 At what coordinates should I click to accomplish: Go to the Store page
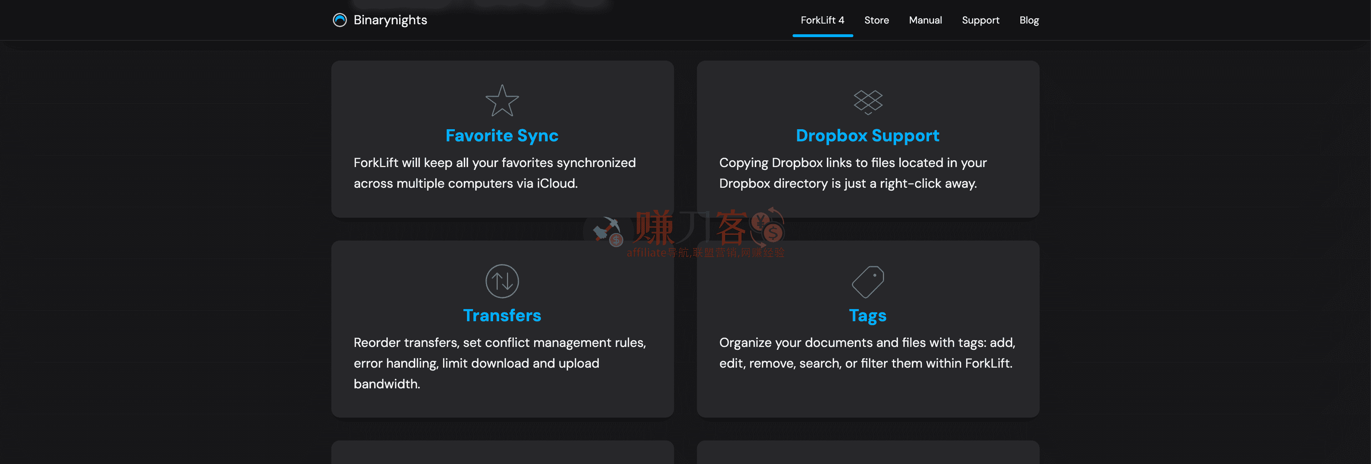[x=876, y=20]
